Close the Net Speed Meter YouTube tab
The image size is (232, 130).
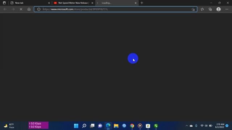pos(92,3)
